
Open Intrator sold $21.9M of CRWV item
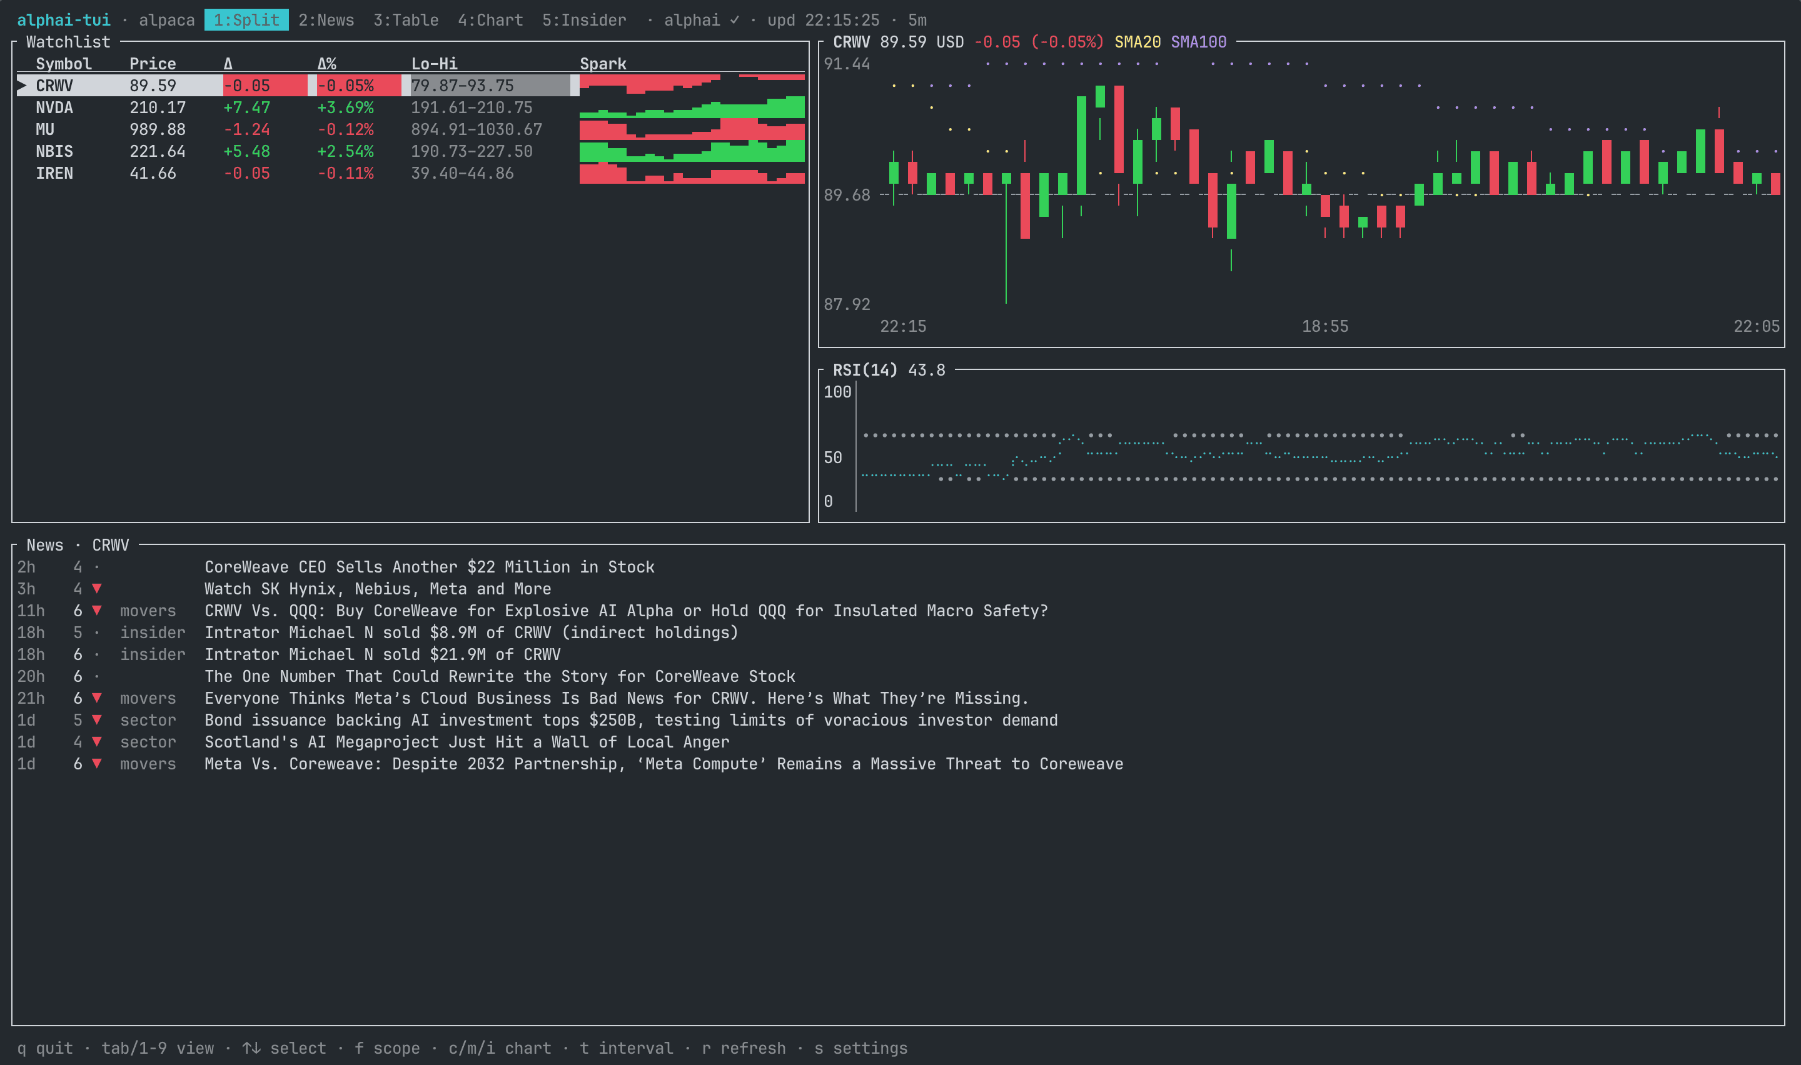(x=383, y=654)
